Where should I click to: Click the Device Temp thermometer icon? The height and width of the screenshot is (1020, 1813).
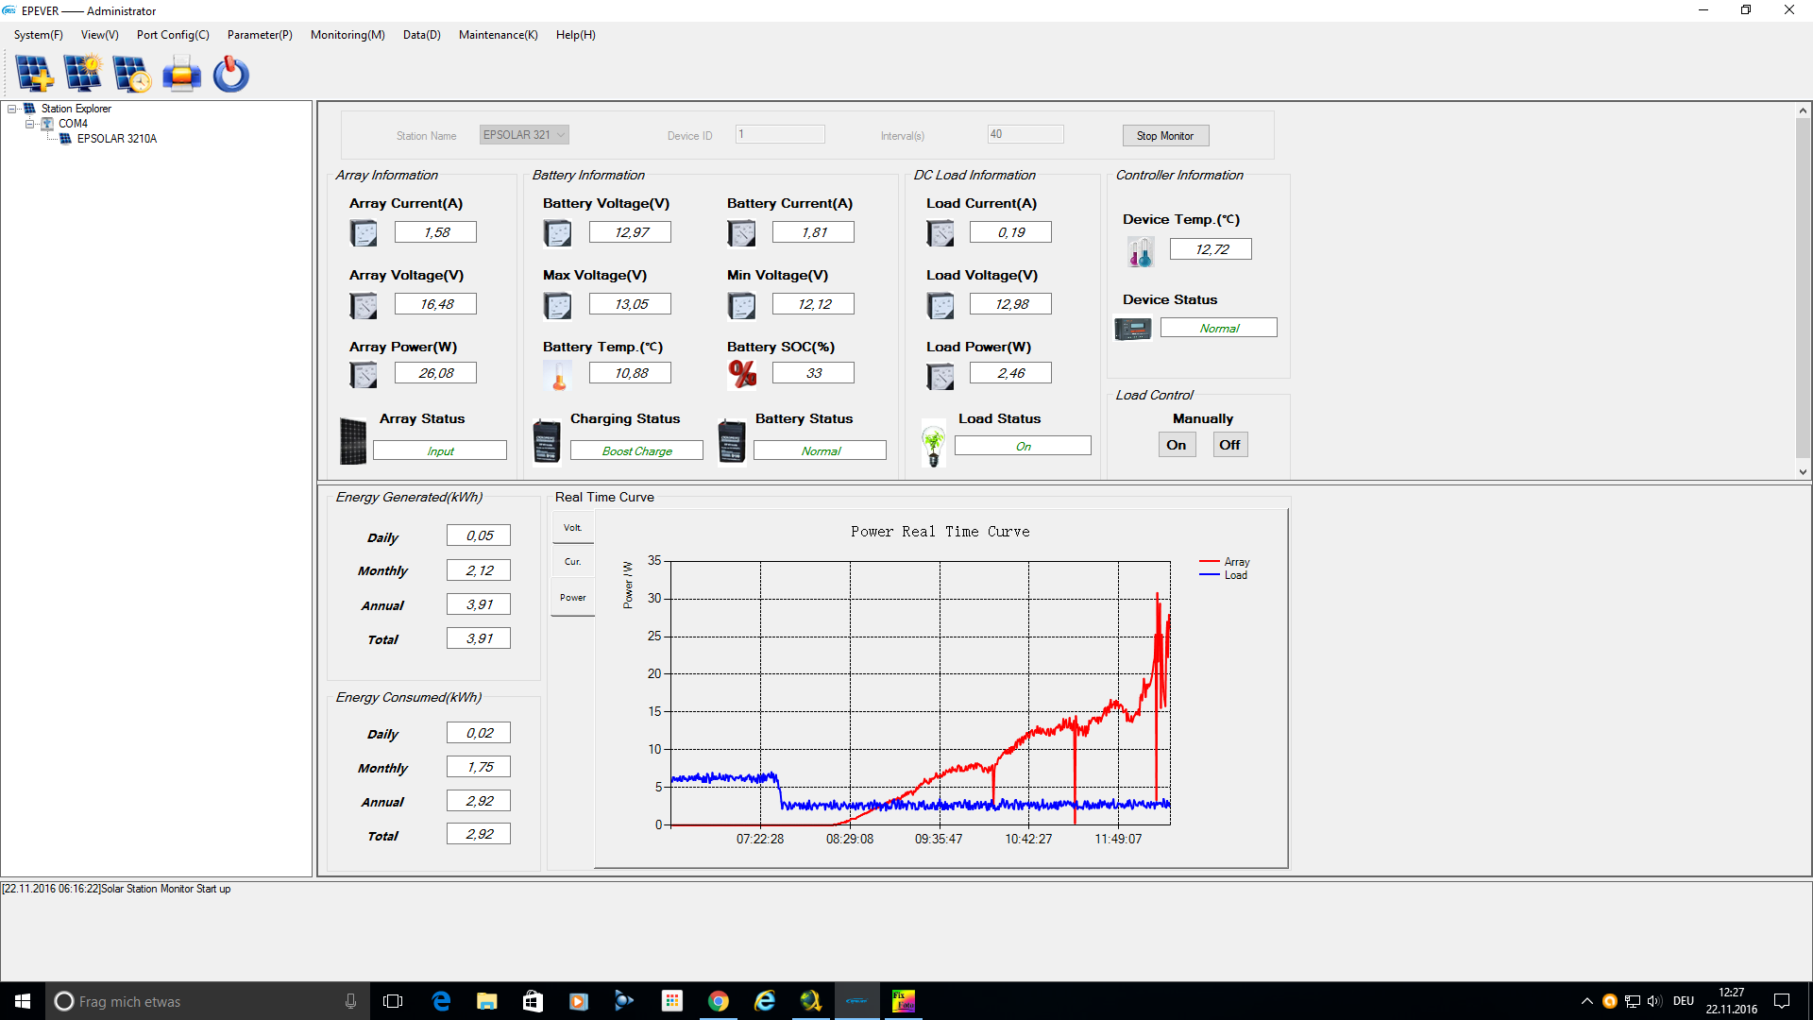pos(1140,251)
